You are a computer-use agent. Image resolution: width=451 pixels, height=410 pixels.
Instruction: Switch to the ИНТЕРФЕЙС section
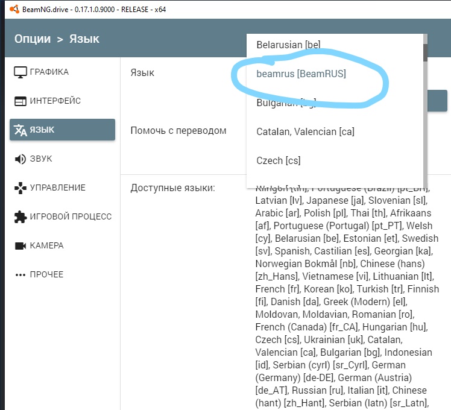coord(63,101)
